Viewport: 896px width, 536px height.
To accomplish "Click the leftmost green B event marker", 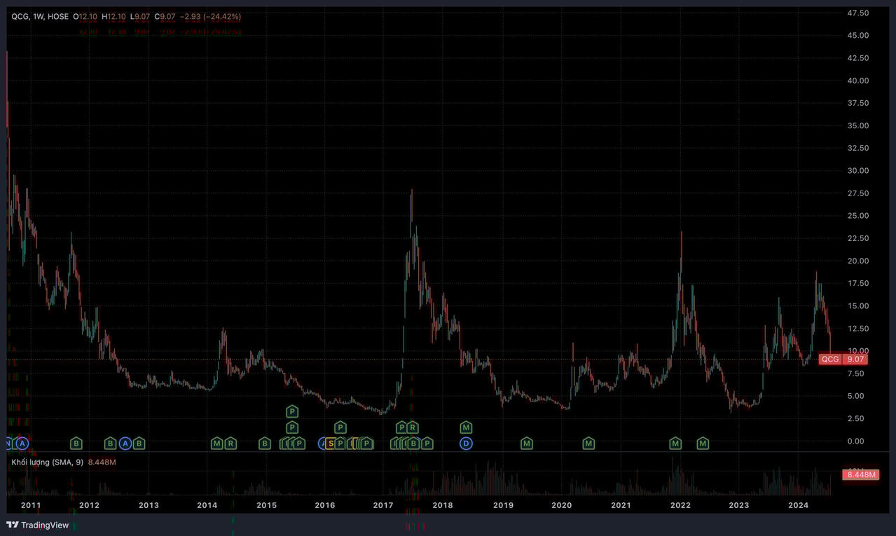I will tap(76, 444).
